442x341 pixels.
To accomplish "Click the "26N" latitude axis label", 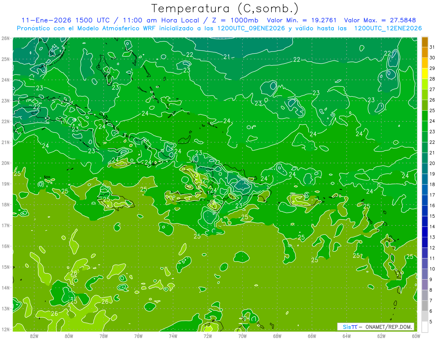I will pyautogui.click(x=5, y=38).
